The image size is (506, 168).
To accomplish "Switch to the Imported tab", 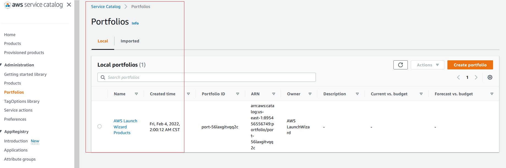I will pos(130,41).
